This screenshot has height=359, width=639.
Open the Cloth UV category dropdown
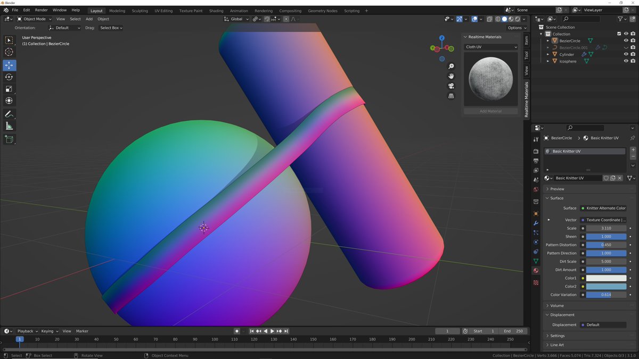click(491, 47)
